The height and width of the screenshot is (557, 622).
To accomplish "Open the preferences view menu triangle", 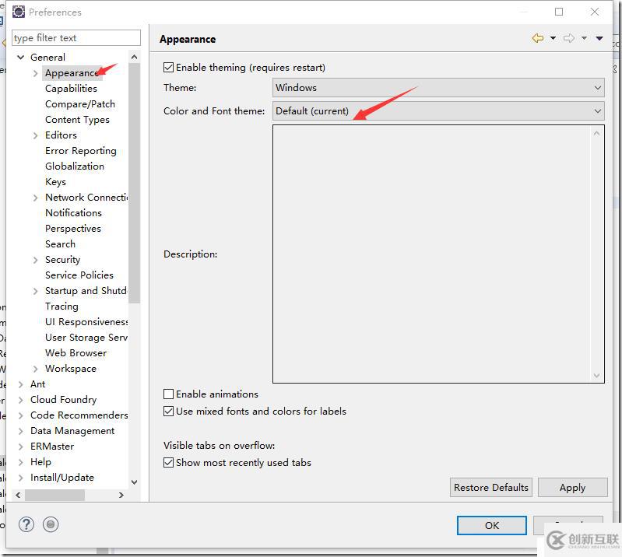I will pos(599,38).
